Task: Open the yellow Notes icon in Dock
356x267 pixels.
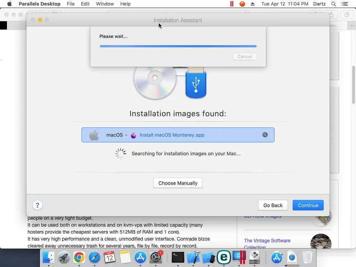Action: pyautogui.click(x=125, y=258)
